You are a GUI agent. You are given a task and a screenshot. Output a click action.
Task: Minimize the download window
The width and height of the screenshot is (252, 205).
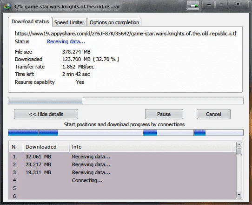click(x=209, y=5)
